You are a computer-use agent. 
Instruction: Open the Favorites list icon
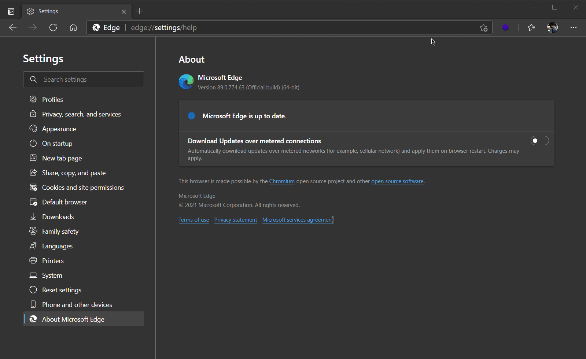tap(531, 27)
